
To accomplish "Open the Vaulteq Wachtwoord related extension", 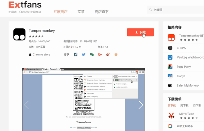I will [x=190, y=57].
